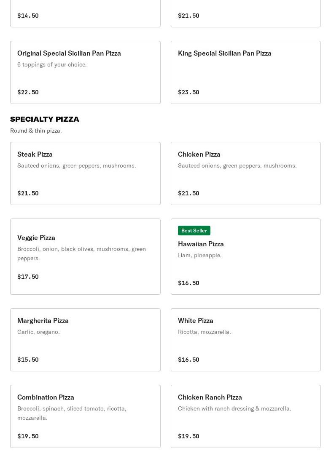Open the Steak Pizza menu item
The image size is (331, 456).
(x=85, y=173)
